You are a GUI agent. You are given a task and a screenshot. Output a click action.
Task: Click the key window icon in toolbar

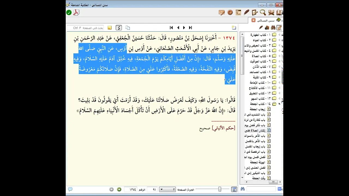(238, 13)
